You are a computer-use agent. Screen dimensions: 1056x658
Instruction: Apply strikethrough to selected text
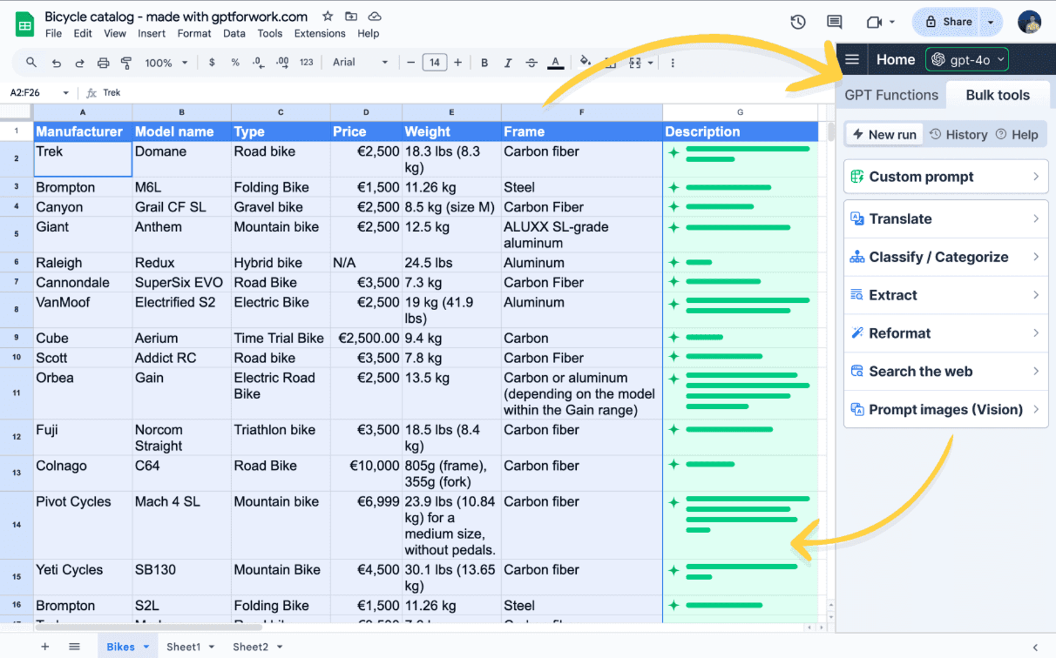pyautogui.click(x=532, y=62)
